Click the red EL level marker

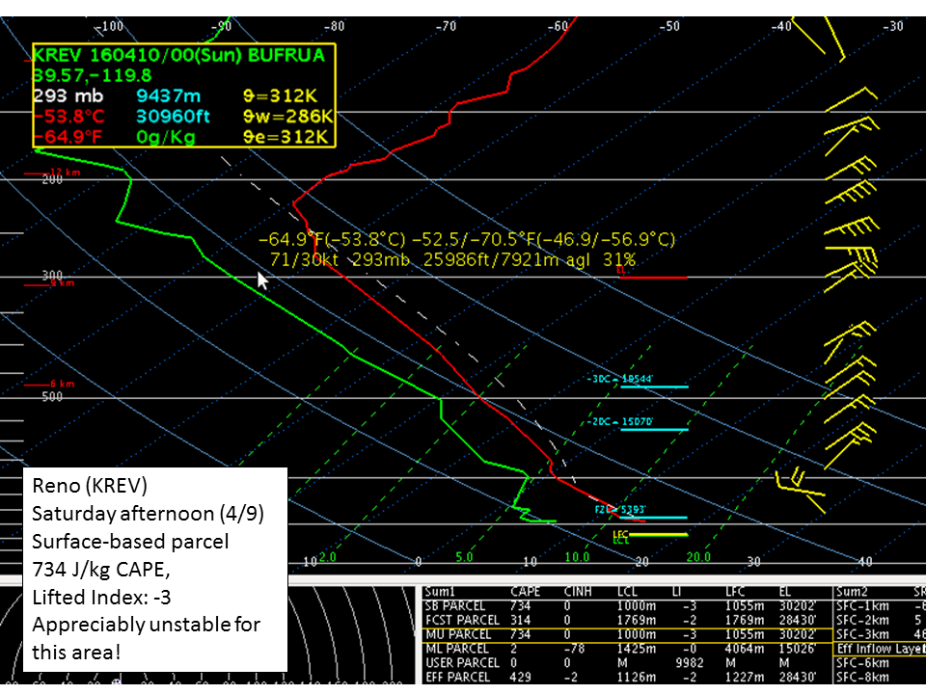tap(653, 276)
